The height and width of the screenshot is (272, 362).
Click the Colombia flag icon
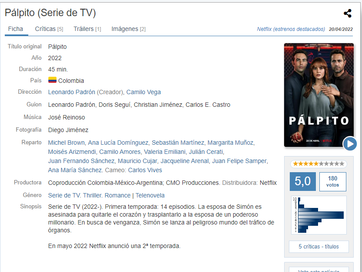[52, 80]
